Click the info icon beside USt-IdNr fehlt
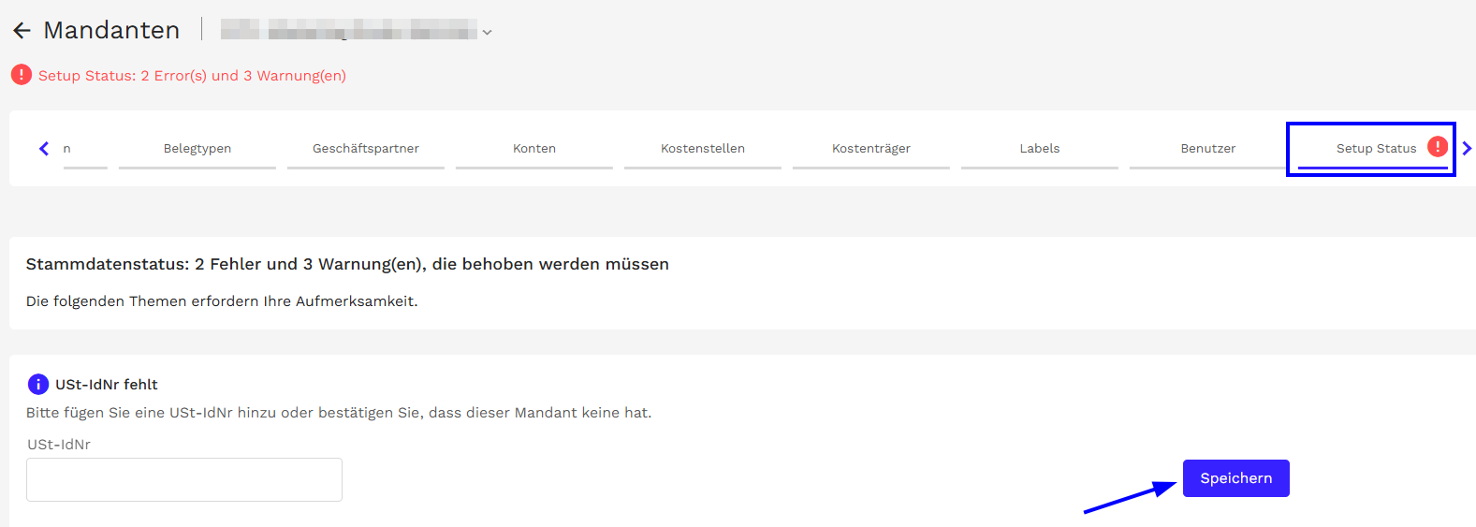This screenshot has height=527, width=1476. pyautogui.click(x=38, y=385)
